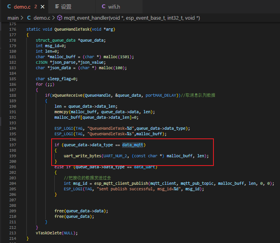Click cJSON type on line 182
Screen dimensions: 280x243
point(42,63)
